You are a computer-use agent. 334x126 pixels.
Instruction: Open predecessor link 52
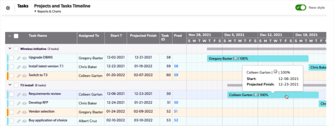click(176, 120)
